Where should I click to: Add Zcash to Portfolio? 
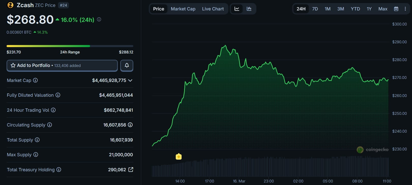pyautogui.click(x=62, y=66)
